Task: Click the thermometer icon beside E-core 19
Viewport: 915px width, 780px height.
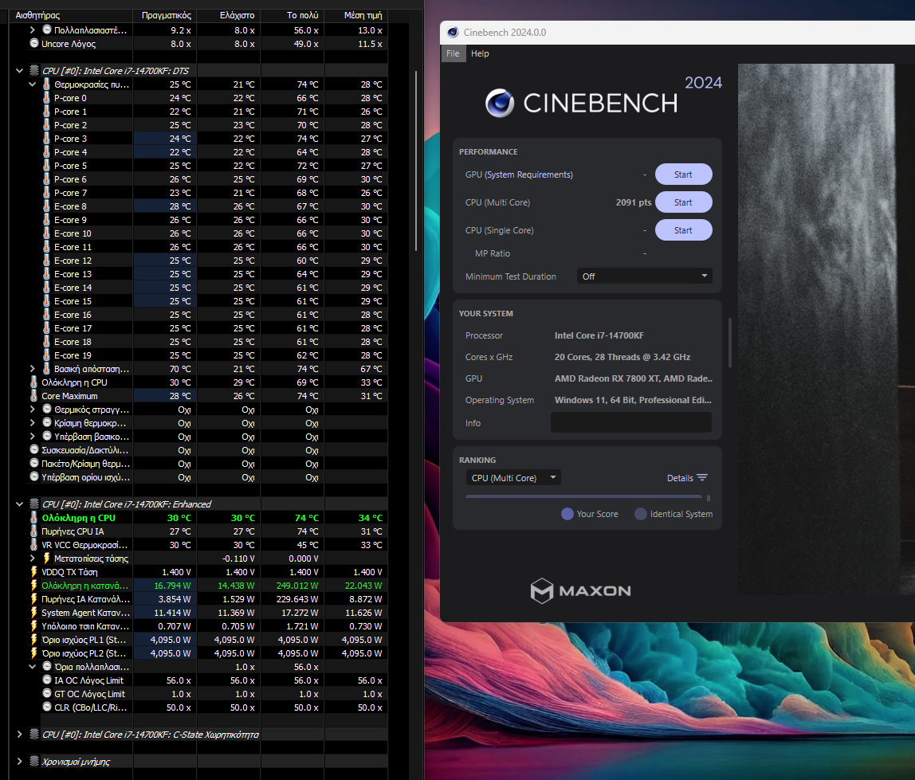Action: 47,355
